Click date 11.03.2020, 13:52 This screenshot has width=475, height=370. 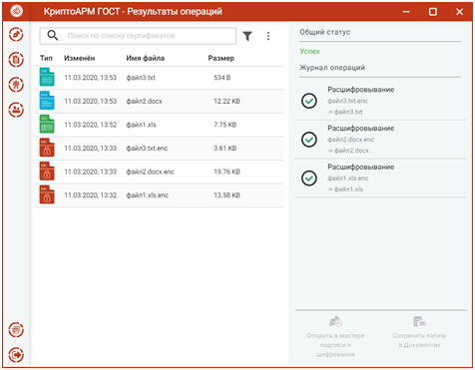point(91,125)
